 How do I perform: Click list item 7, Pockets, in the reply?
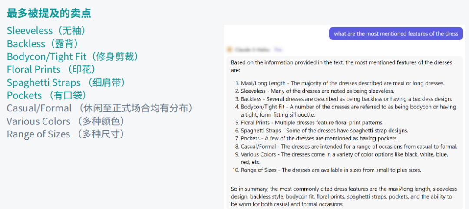coord(319,138)
